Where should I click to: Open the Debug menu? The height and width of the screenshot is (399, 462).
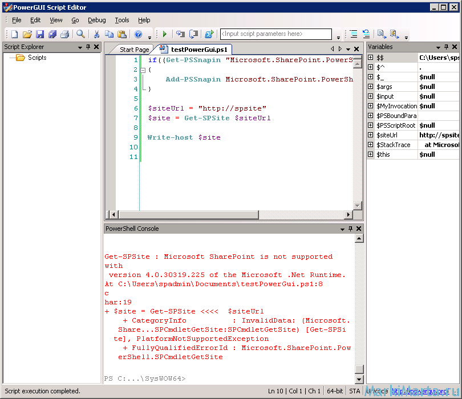pos(96,20)
